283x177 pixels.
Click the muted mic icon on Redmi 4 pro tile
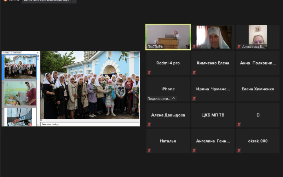pyautogui.click(x=149, y=73)
